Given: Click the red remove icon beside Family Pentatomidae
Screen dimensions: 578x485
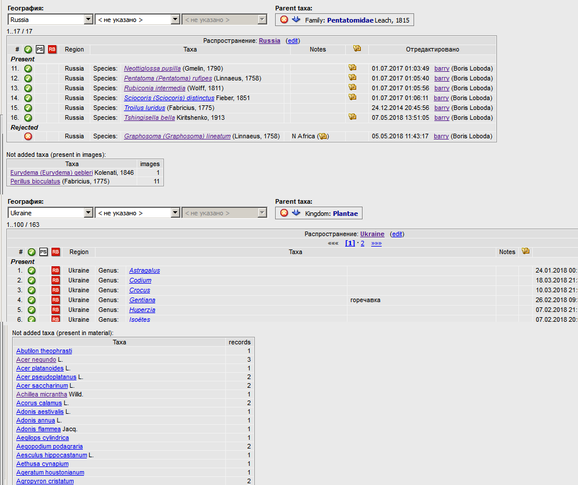Looking at the screenshot, I should pos(284,20).
